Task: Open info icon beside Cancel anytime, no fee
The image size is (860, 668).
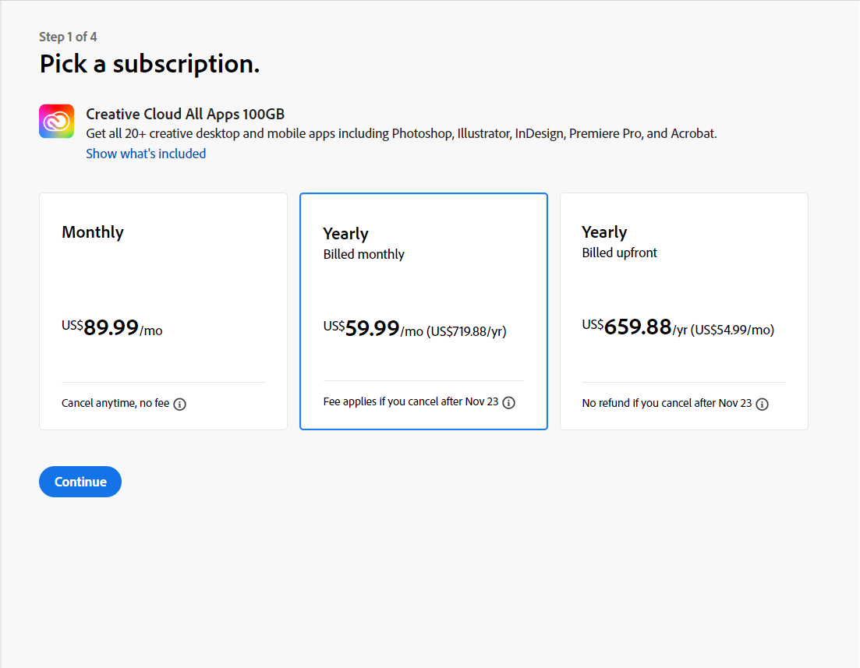Action: click(x=179, y=405)
